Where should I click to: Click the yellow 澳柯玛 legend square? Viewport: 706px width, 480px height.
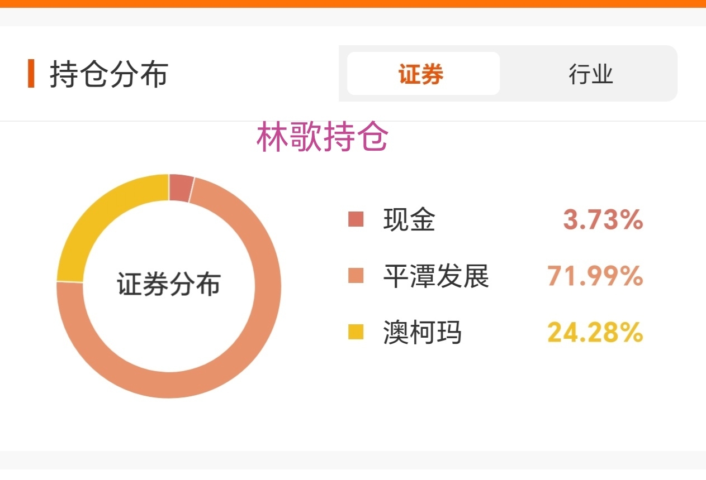coord(356,332)
